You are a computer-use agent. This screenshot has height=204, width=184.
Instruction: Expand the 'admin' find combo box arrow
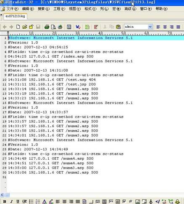tap(150, 27)
